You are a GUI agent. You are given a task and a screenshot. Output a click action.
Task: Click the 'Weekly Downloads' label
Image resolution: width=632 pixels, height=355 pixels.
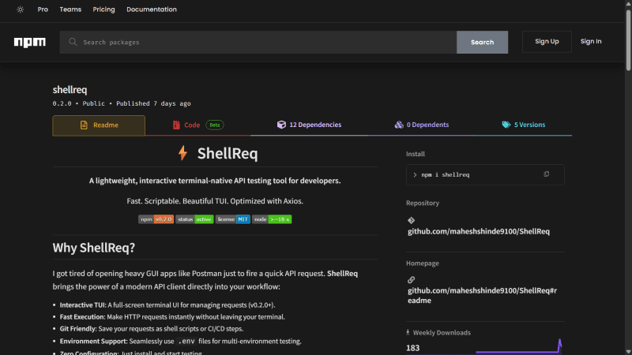click(x=442, y=332)
